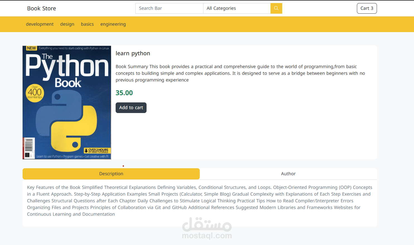Select the design category
Screen dimensions: 414x245
point(67,24)
